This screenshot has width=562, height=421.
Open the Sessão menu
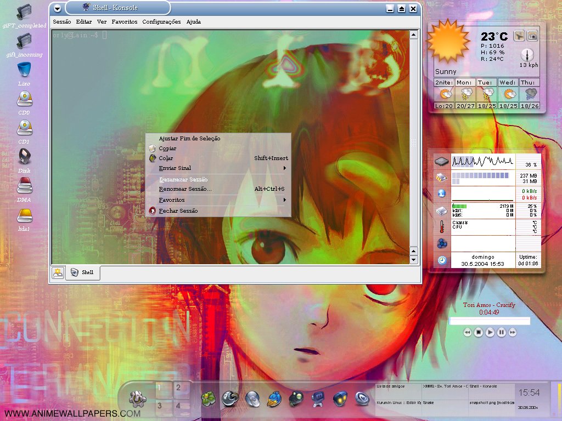tap(61, 21)
